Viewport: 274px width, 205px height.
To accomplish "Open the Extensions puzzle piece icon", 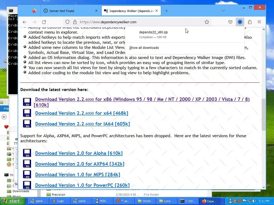I will pos(250,22).
